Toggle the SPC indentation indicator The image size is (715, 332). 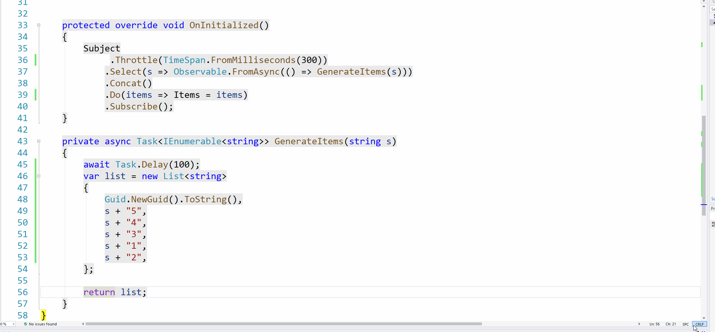(x=685, y=324)
